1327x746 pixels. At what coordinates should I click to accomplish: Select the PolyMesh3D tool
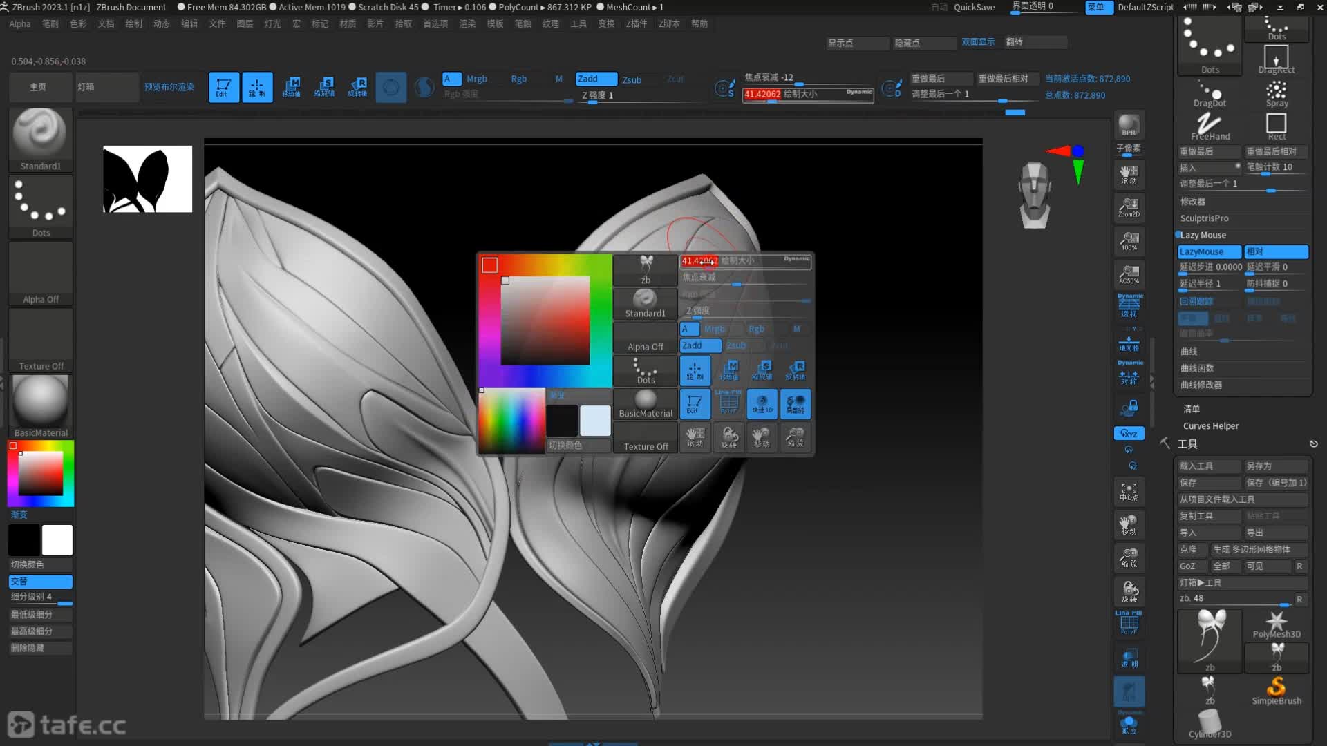[x=1277, y=624]
